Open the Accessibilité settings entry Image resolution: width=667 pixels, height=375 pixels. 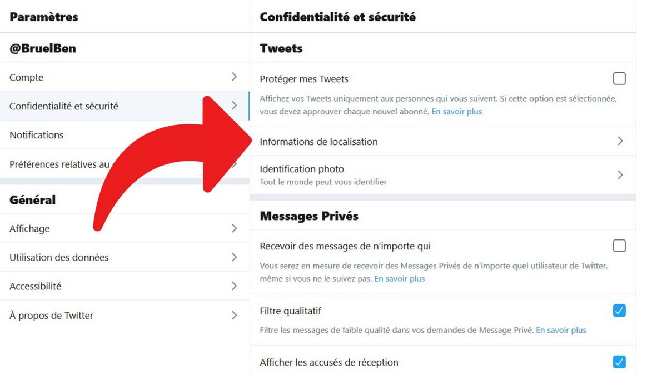125,286
